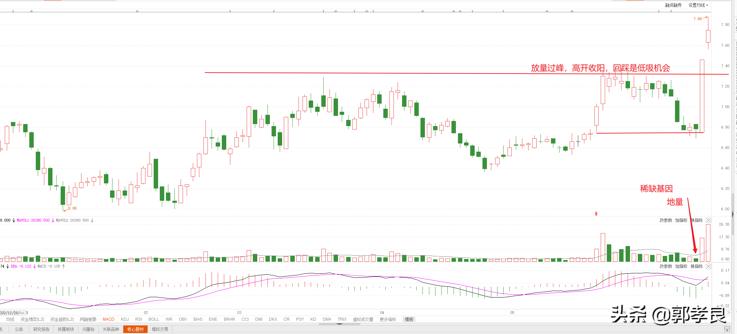Open the 模拟交易 bottom tab
The width and height of the screenshot is (737, 334).
click(x=160, y=329)
